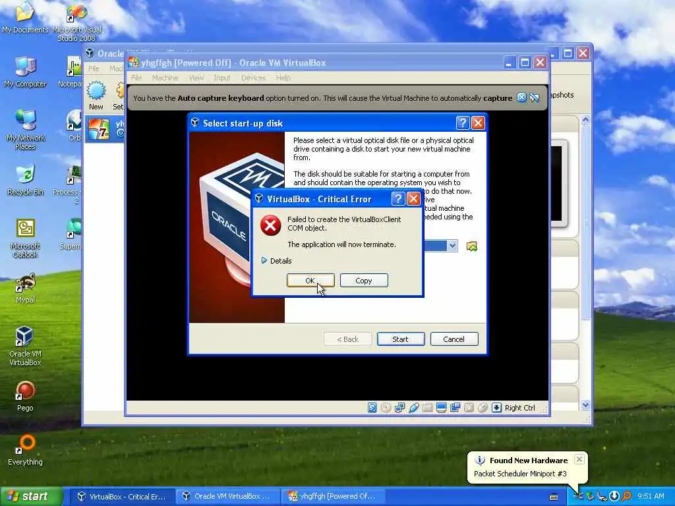Screen dimensions: 675x506
Task: Open Microsoft Visual Studio 2008 shortcut
Action: point(76,22)
